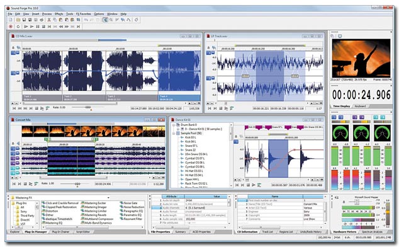Viewport: 399px width, 249px height.
Task: Click Play button in LP Track window
Action: click(226, 108)
